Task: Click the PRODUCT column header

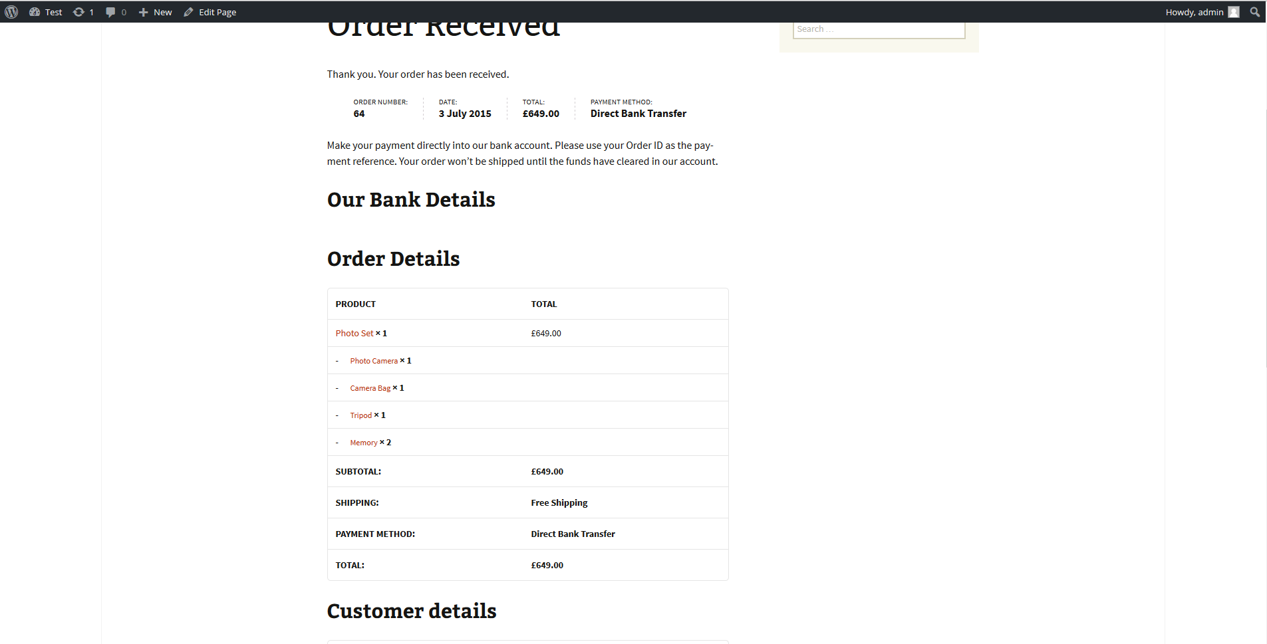Action: (x=356, y=304)
